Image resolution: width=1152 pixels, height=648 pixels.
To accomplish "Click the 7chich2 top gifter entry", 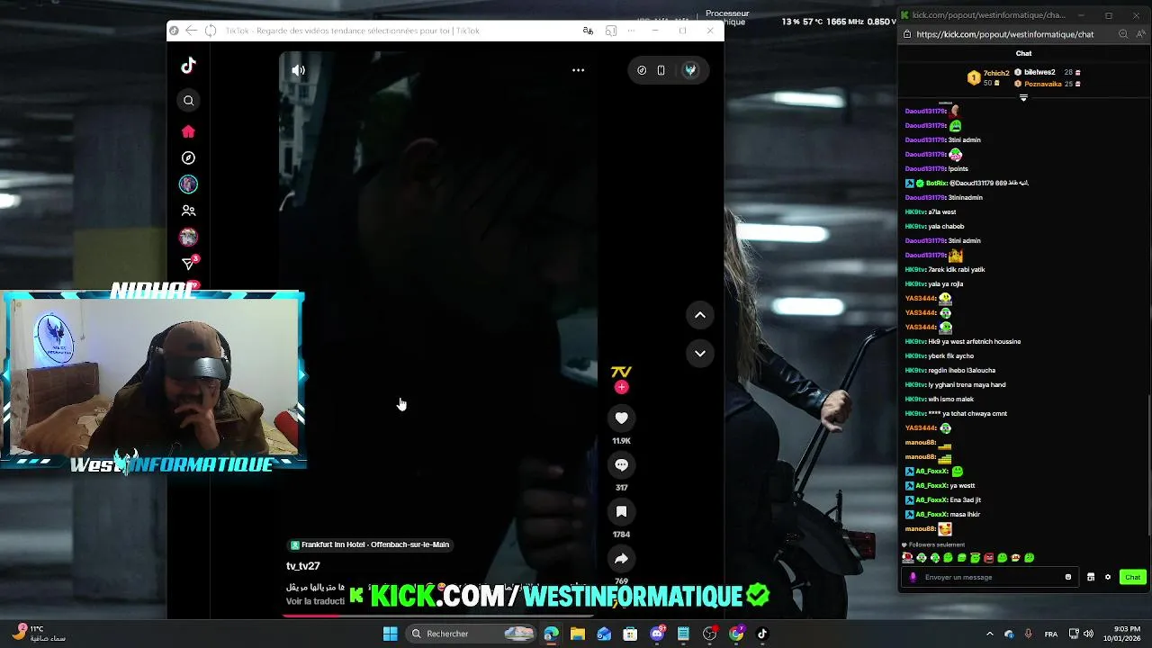I will coord(986,78).
